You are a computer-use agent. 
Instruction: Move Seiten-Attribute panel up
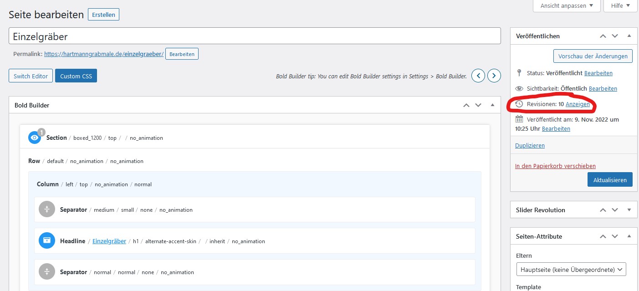click(603, 236)
